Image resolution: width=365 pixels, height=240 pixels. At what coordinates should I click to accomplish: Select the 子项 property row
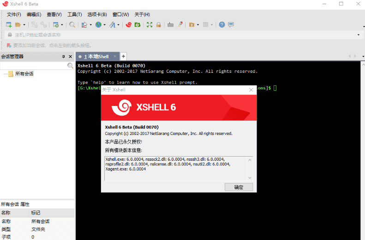pyautogui.click(x=37, y=237)
